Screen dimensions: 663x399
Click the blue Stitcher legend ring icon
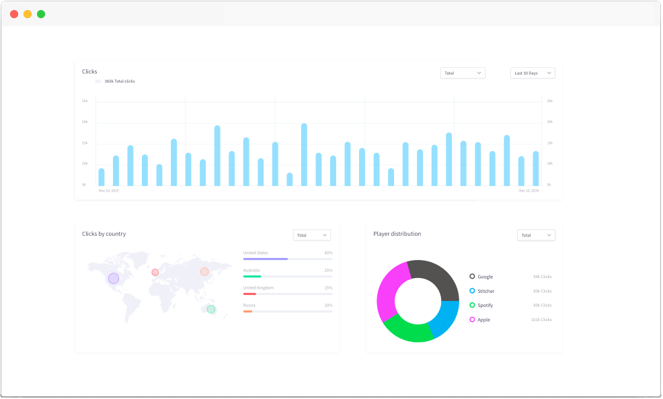tap(472, 291)
